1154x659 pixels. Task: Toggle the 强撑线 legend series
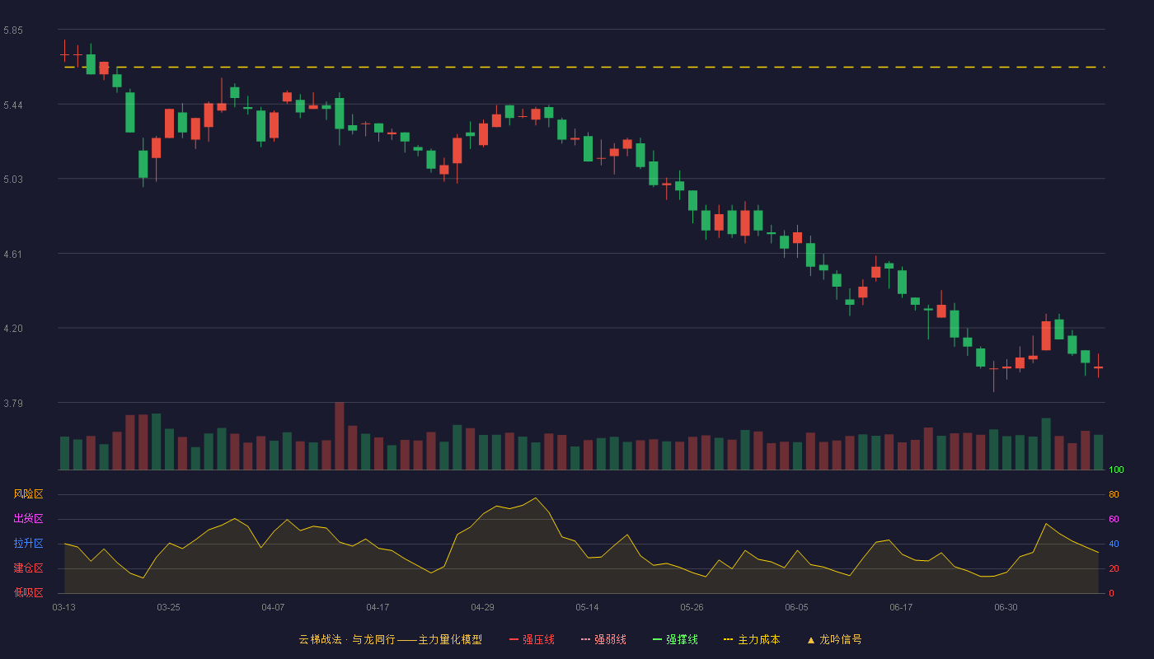click(x=675, y=639)
